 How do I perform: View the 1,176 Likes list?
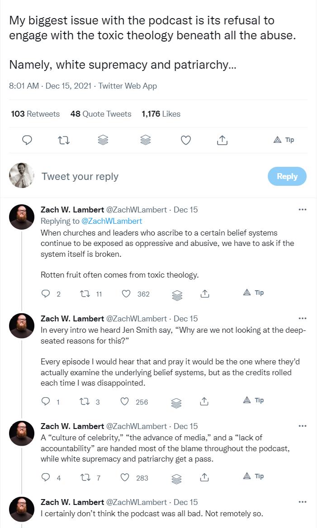(x=161, y=114)
